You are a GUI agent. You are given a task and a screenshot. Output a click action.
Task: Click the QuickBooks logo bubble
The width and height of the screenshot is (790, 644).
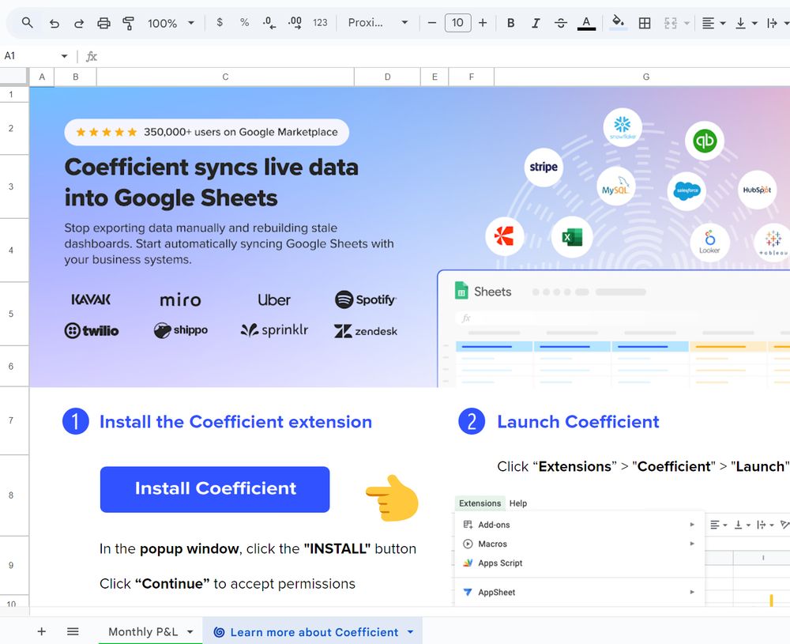pos(705,141)
